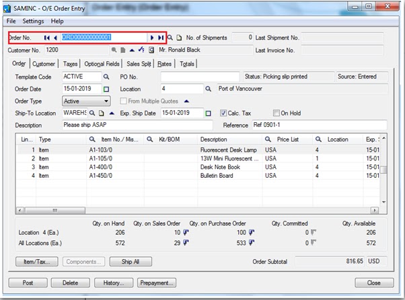The height and width of the screenshot is (300, 405).
Task: Click Post button
Action: (x=28, y=283)
